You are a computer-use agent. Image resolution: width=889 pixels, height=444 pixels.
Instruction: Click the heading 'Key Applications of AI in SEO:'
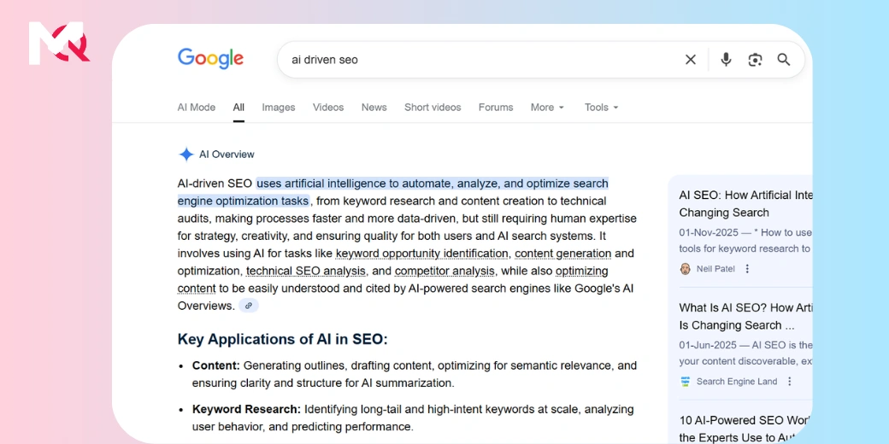(x=282, y=339)
